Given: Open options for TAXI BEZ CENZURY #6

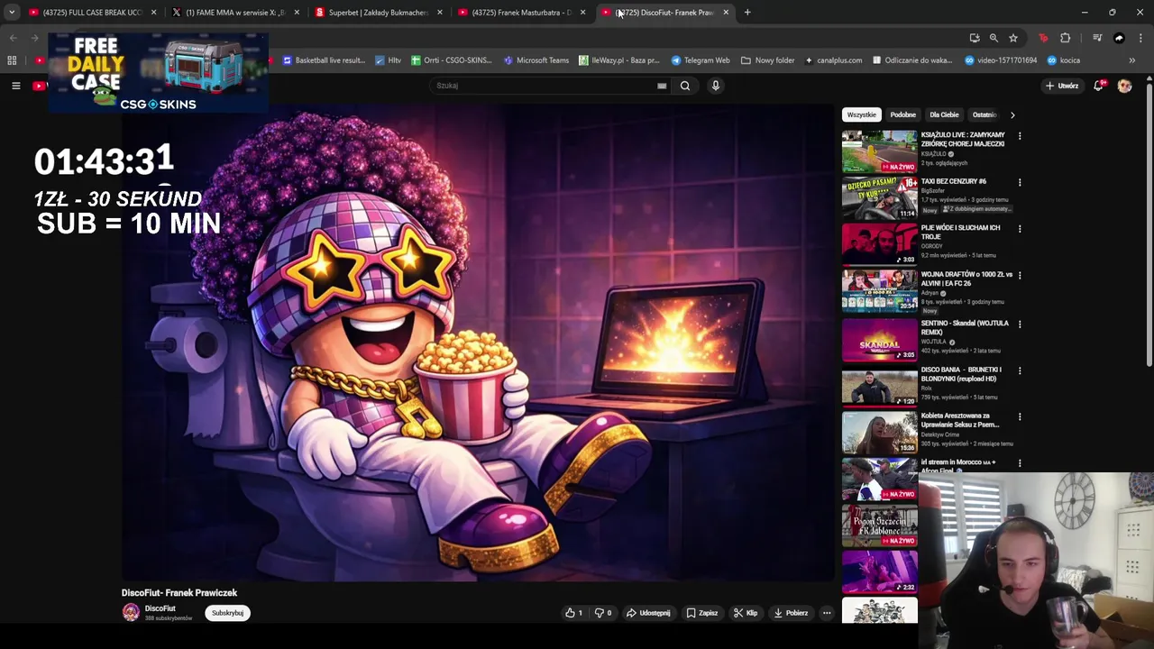Looking at the screenshot, I should click(x=1020, y=182).
